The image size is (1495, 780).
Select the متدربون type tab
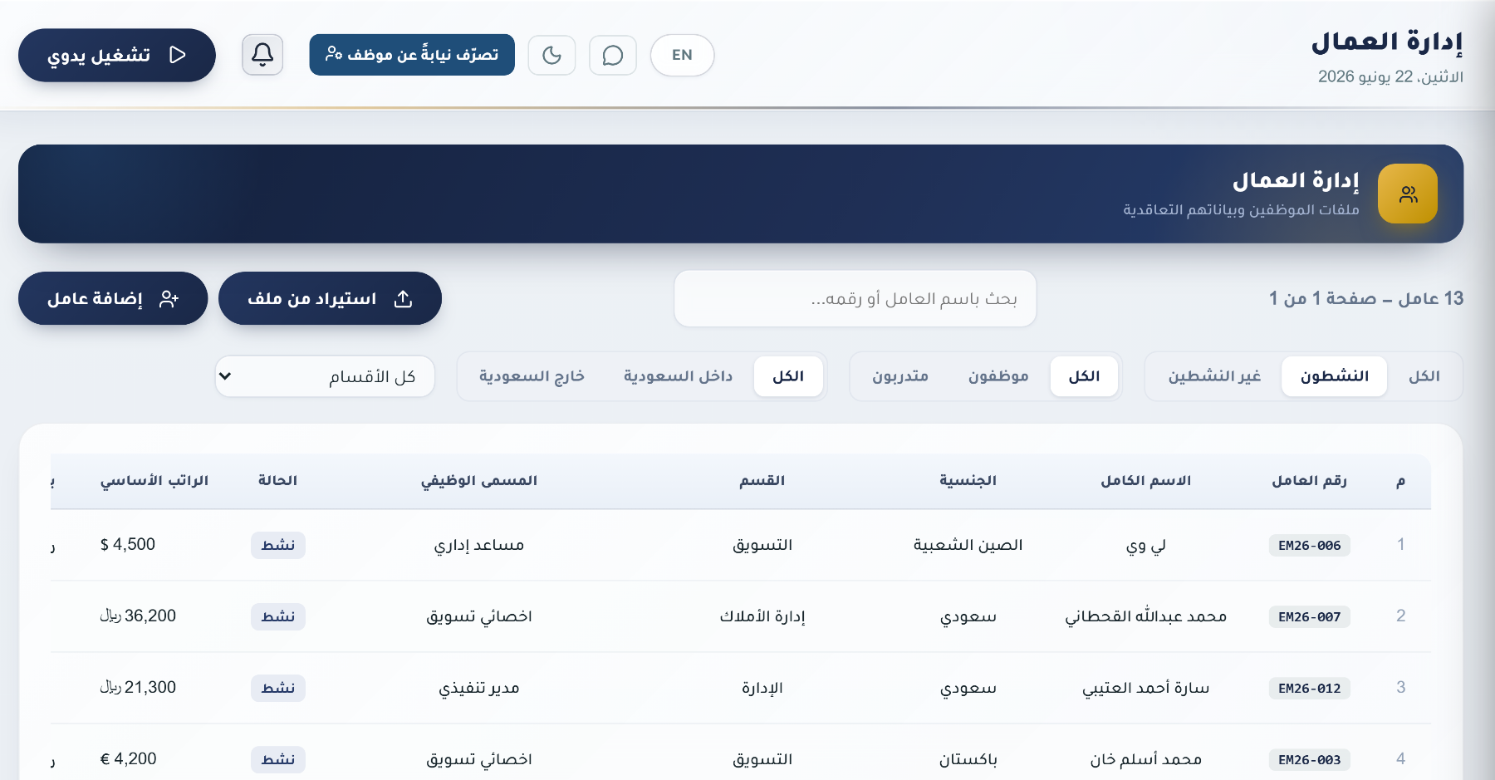click(900, 376)
